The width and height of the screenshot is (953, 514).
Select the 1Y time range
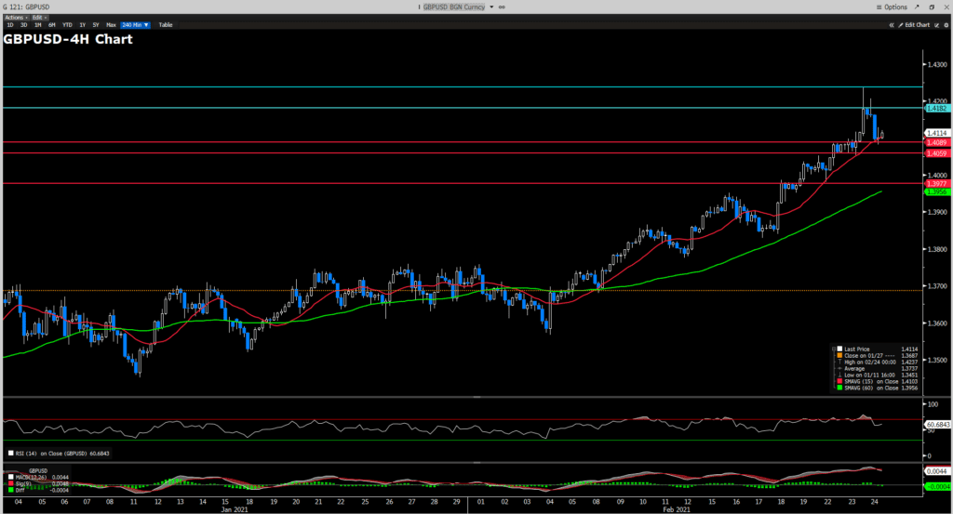(x=82, y=25)
